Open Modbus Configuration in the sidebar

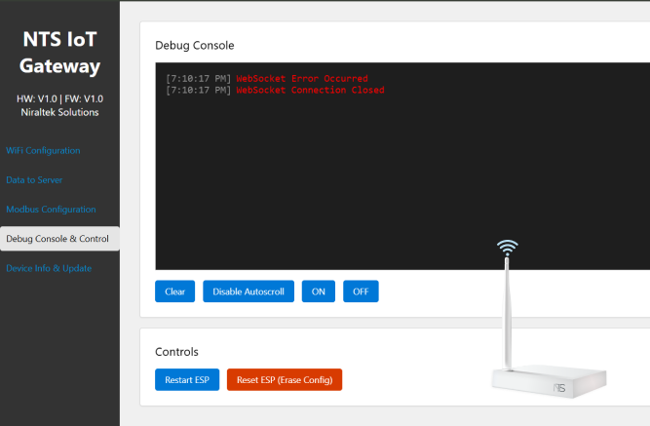coord(51,209)
